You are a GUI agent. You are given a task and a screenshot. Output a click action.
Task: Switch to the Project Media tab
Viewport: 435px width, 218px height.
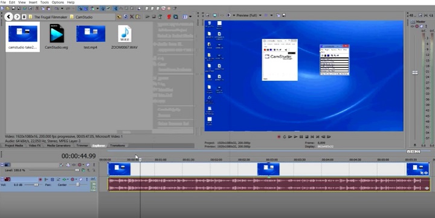[14, 146]
